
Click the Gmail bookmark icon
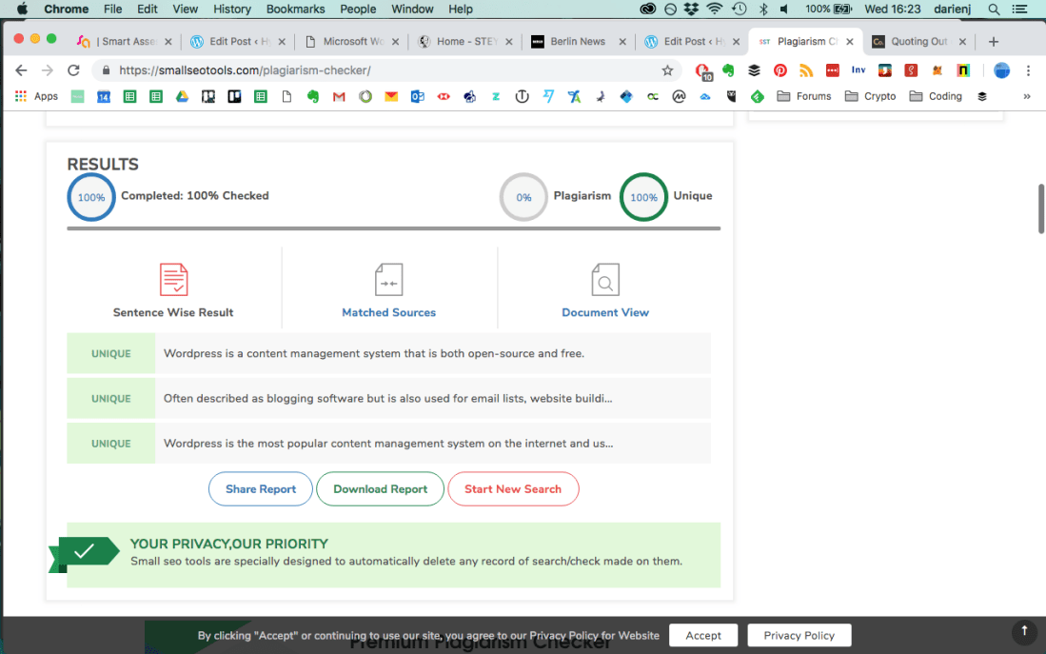pos(339,96)
